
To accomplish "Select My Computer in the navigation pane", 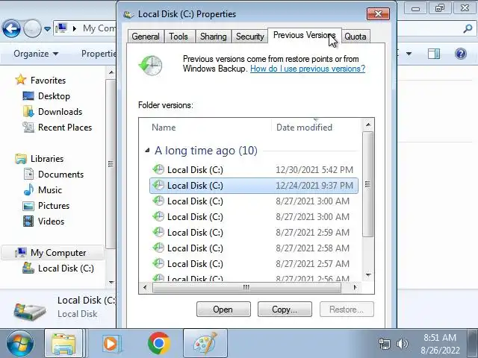I will point(52,253).
